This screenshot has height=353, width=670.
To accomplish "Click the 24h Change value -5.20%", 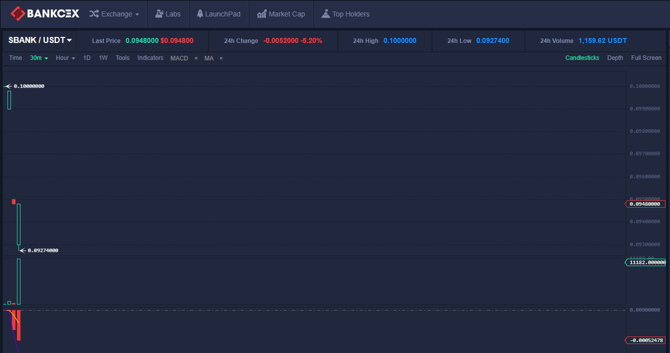I will [312, 41].
